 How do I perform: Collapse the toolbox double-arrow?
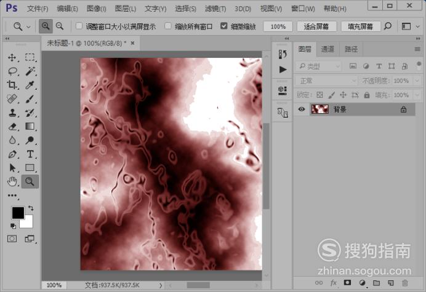(7, 39)
